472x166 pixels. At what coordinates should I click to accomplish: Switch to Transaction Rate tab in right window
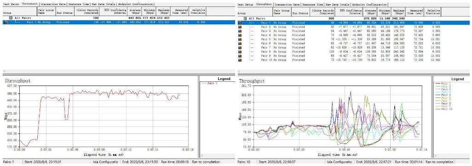[288, 5]
